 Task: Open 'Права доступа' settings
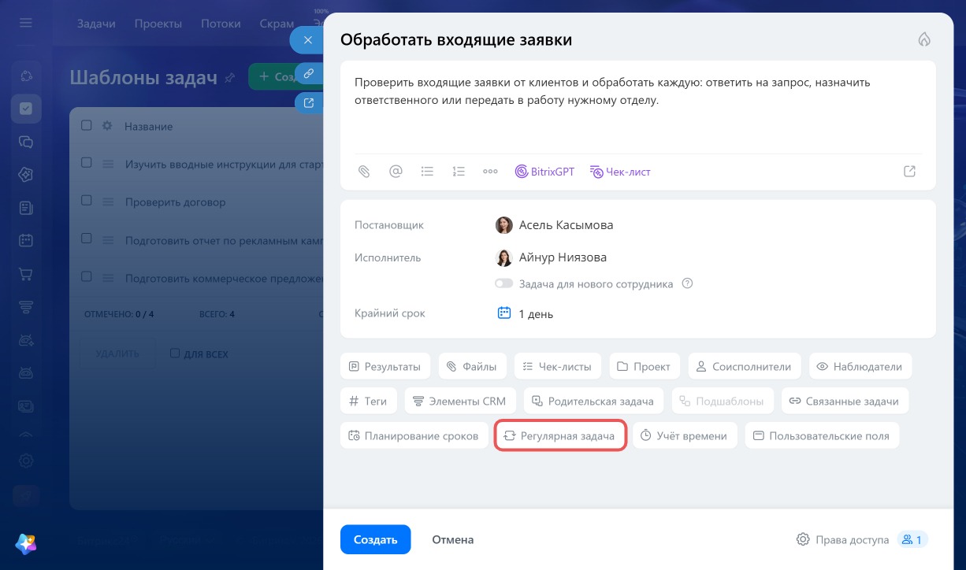pyautogui.click(x=842, y=539)
